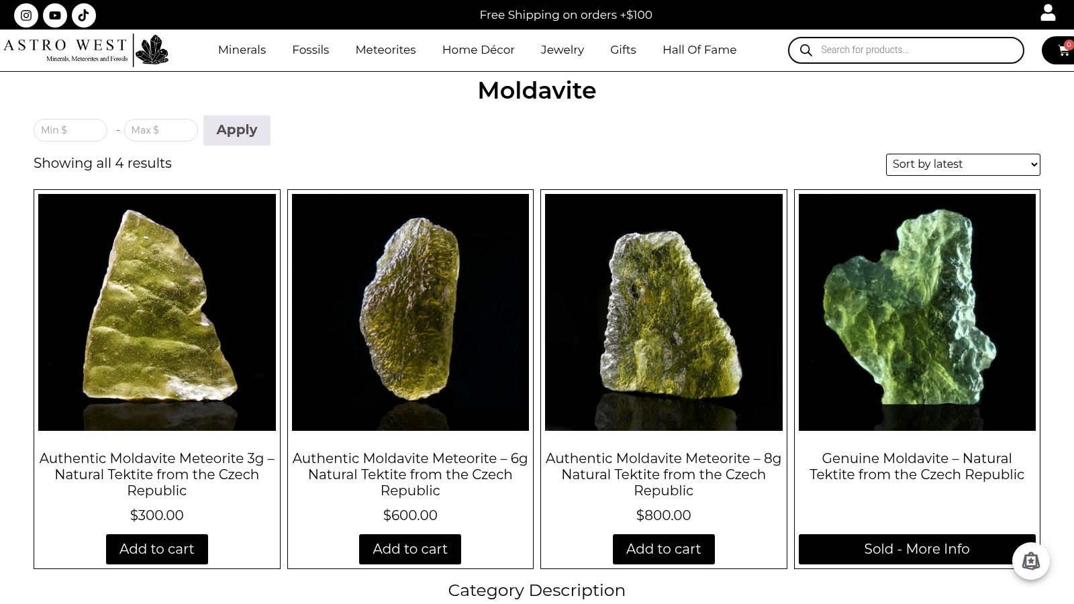
Task: Click the $800.00 price text
Action: pos(664,515)
